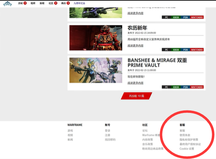Open 视频 link in the WARFRAME footer column
216x159 pixels.
pos(70,135)
